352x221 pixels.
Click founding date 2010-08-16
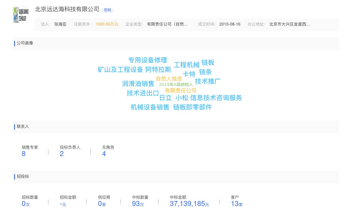[230, 24]
